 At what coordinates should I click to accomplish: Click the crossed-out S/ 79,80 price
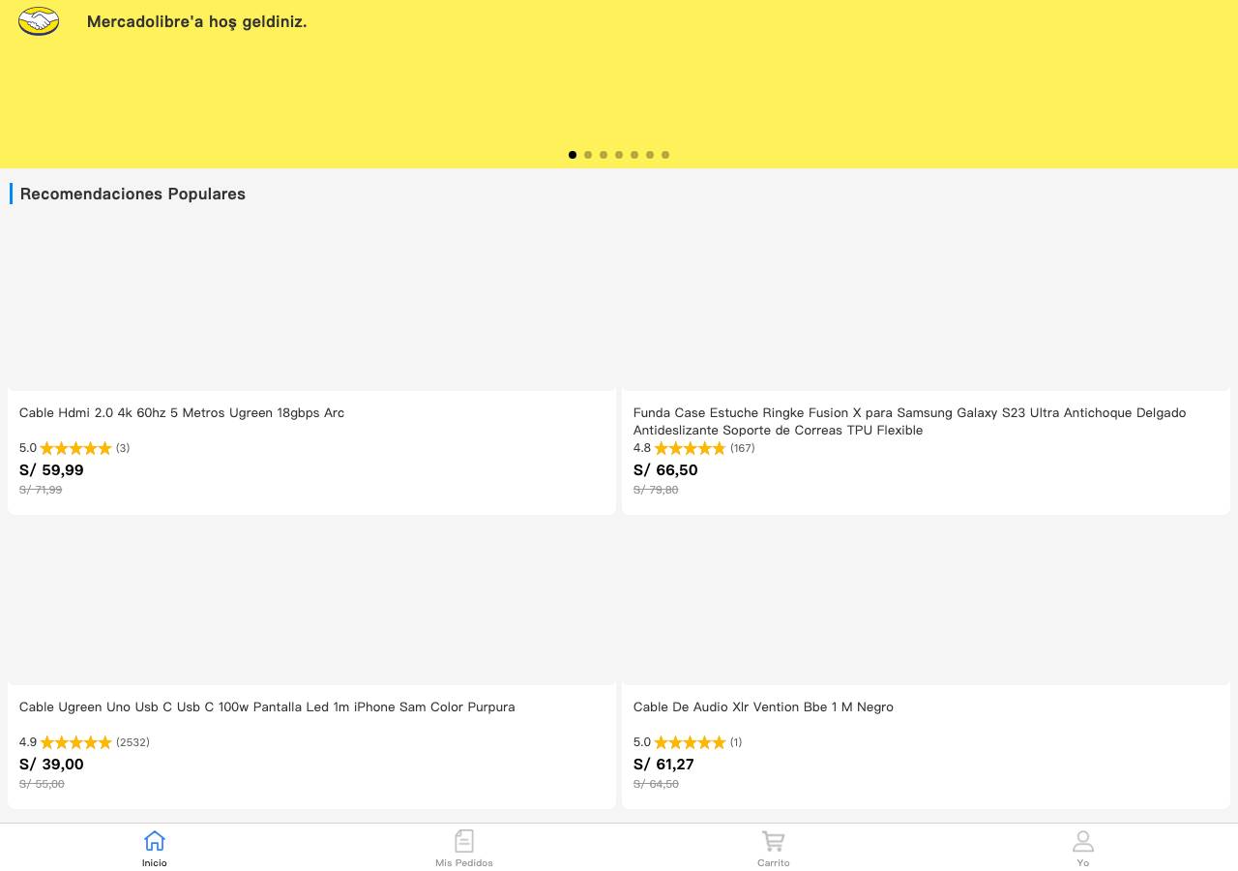pyautogui.click(x=656, y=490)
